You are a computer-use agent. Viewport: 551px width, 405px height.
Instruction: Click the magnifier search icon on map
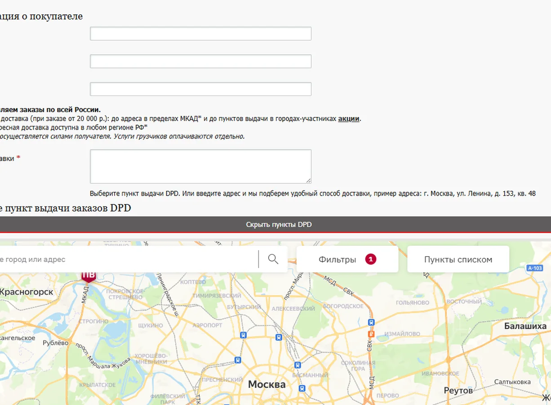pos(273,259)
